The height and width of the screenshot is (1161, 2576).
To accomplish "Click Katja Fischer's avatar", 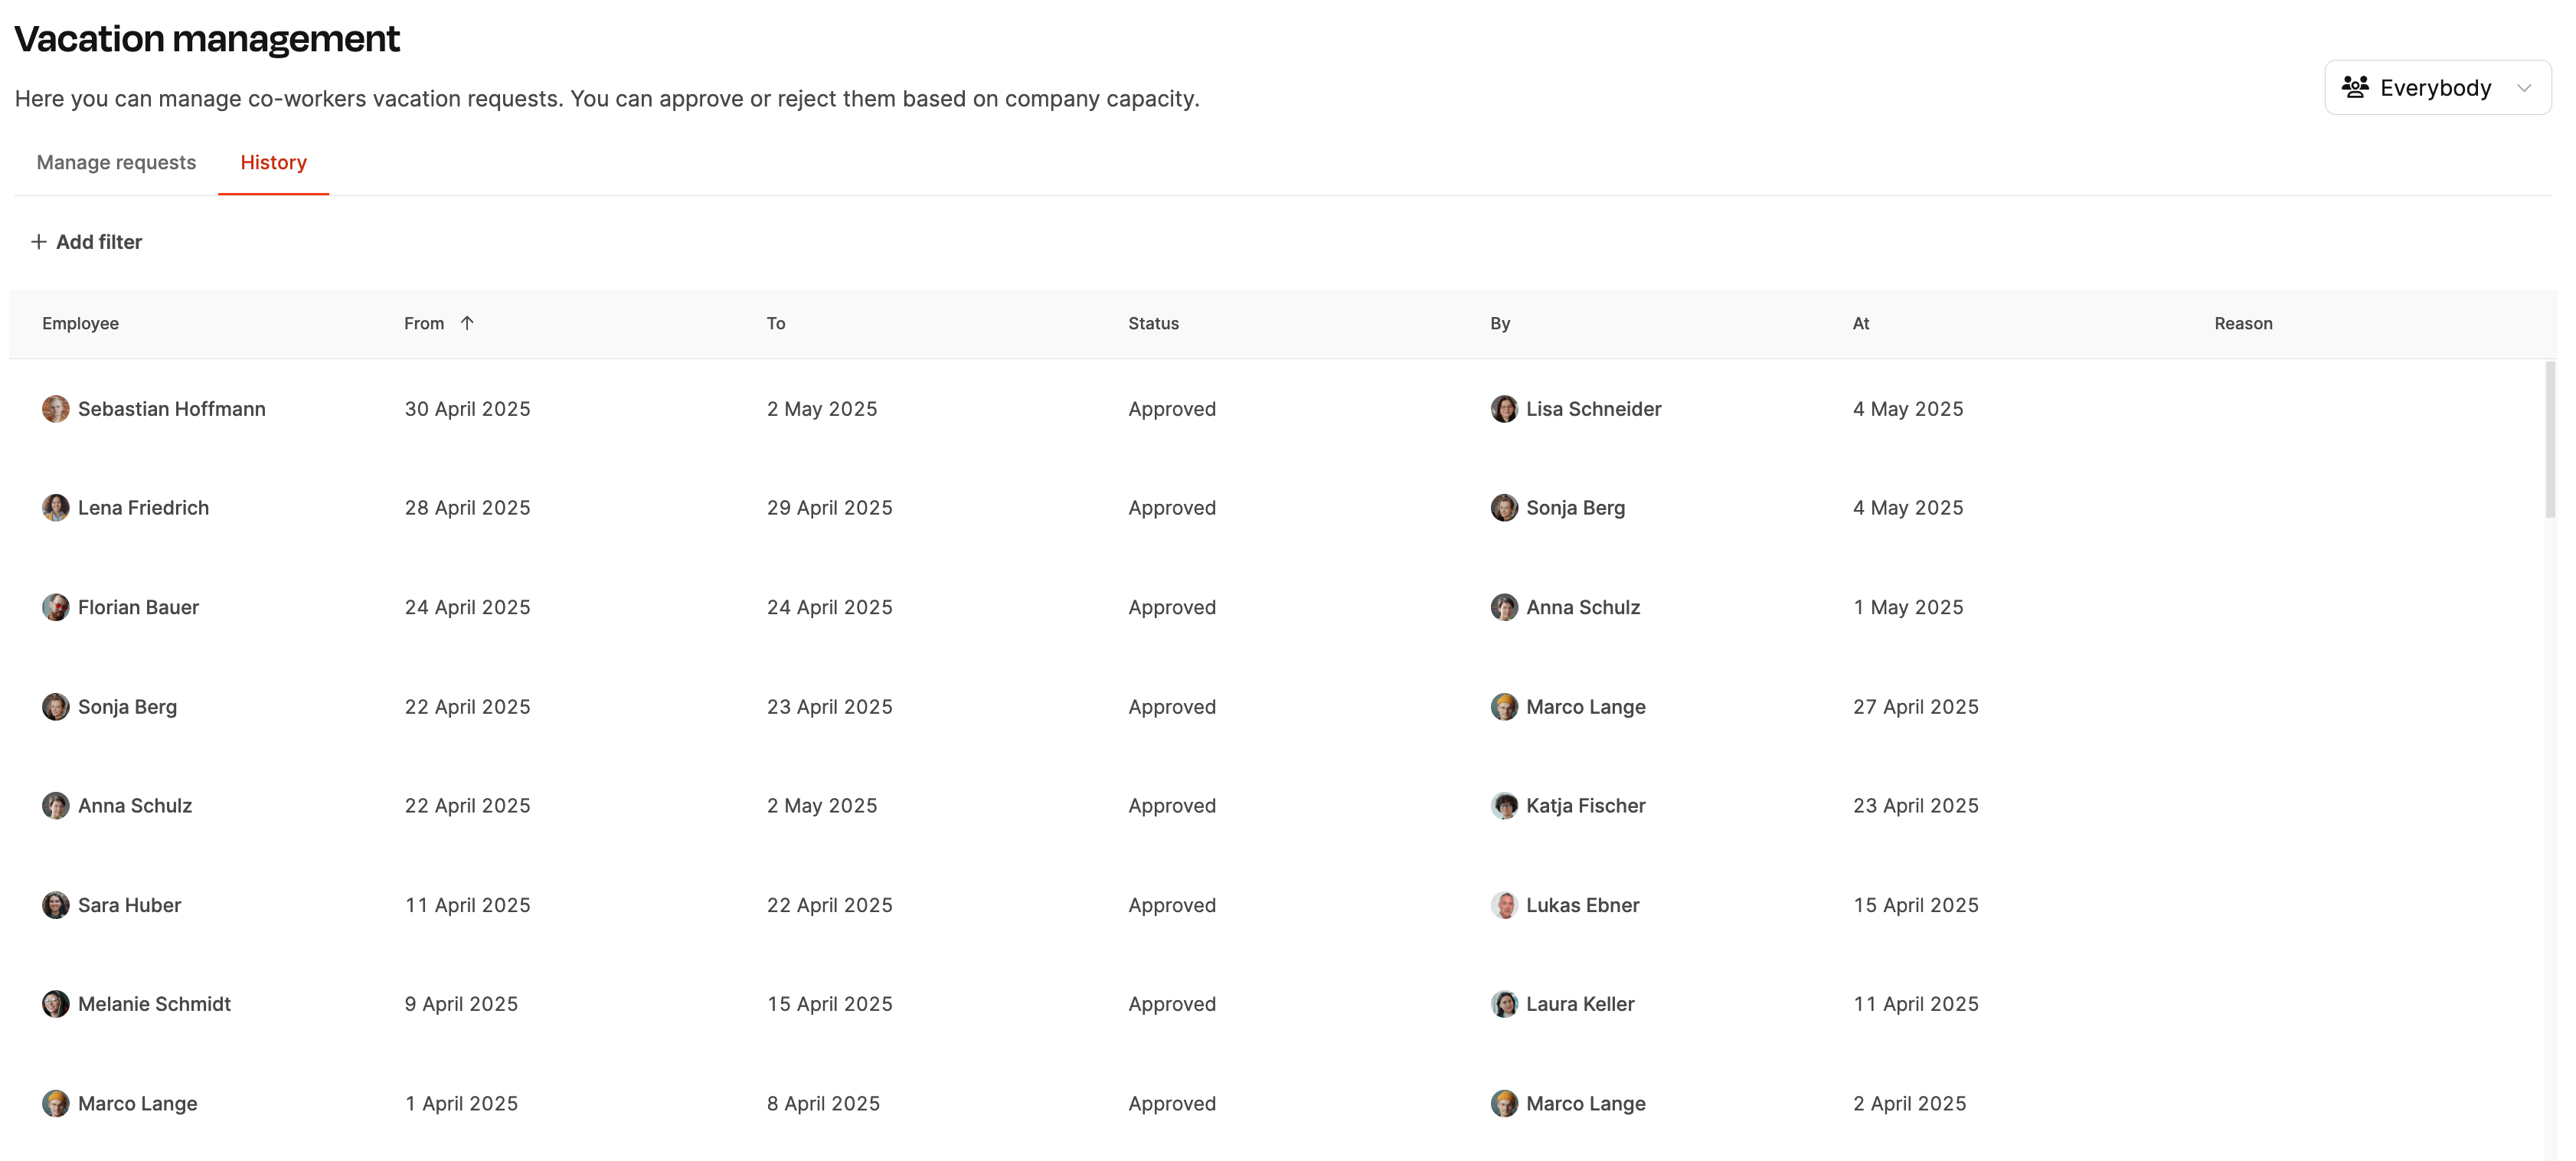I will [1504, 806].
